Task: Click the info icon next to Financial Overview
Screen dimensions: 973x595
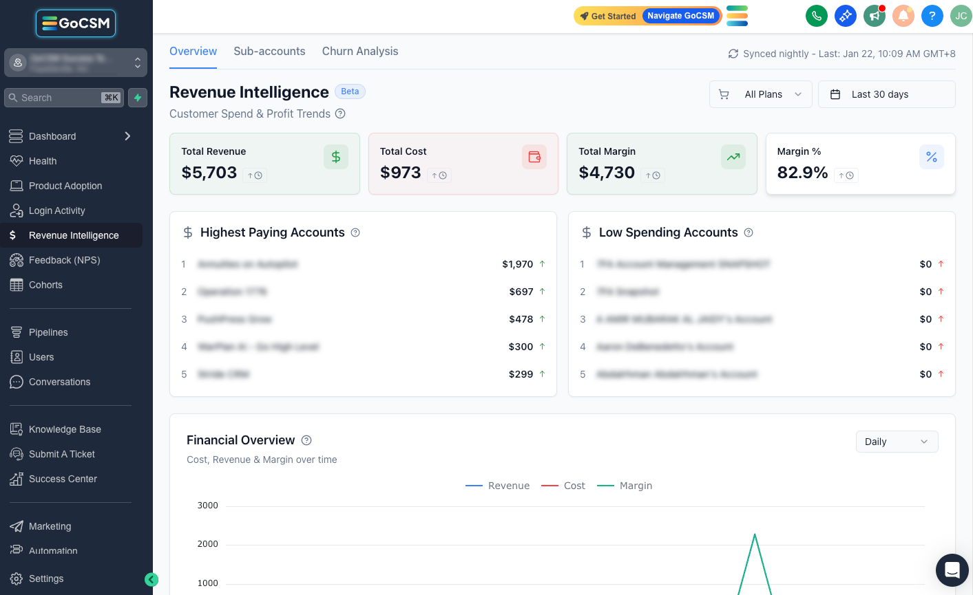Action: [306, 440]
